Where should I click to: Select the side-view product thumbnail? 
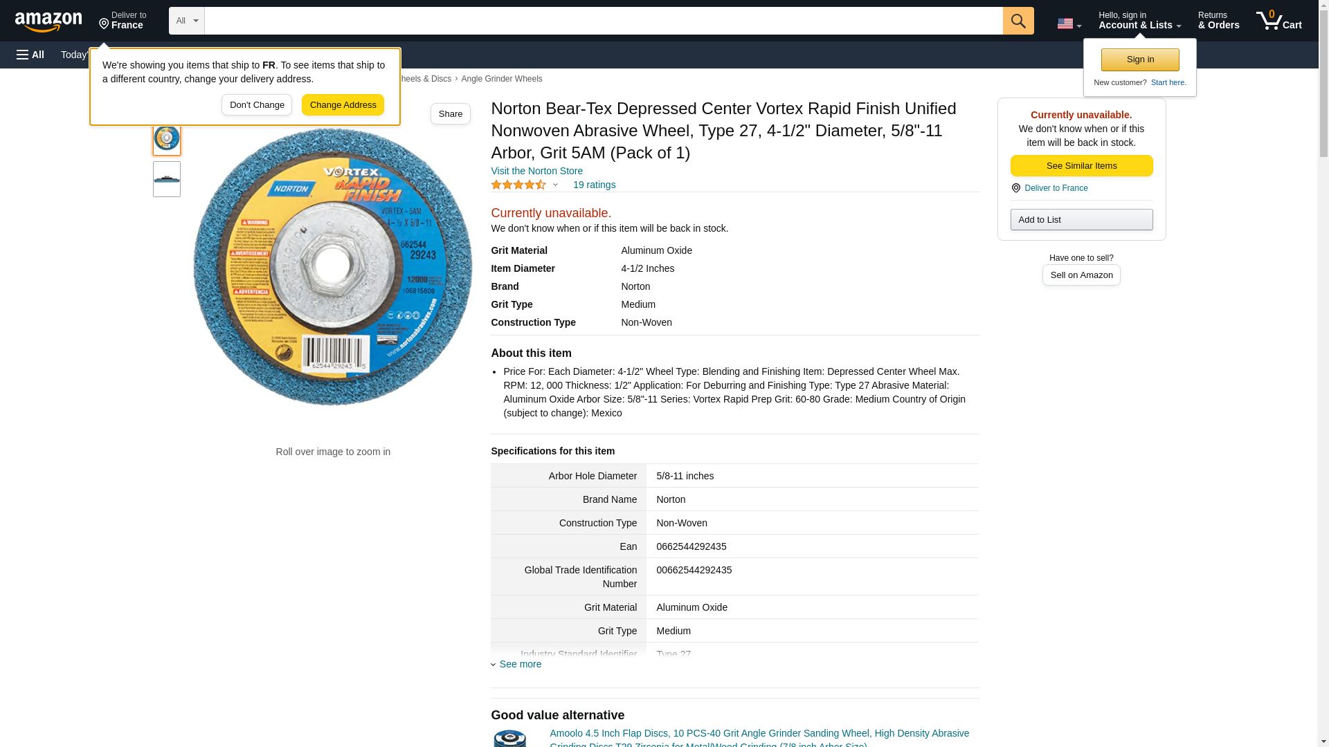[x=167, y=179]
